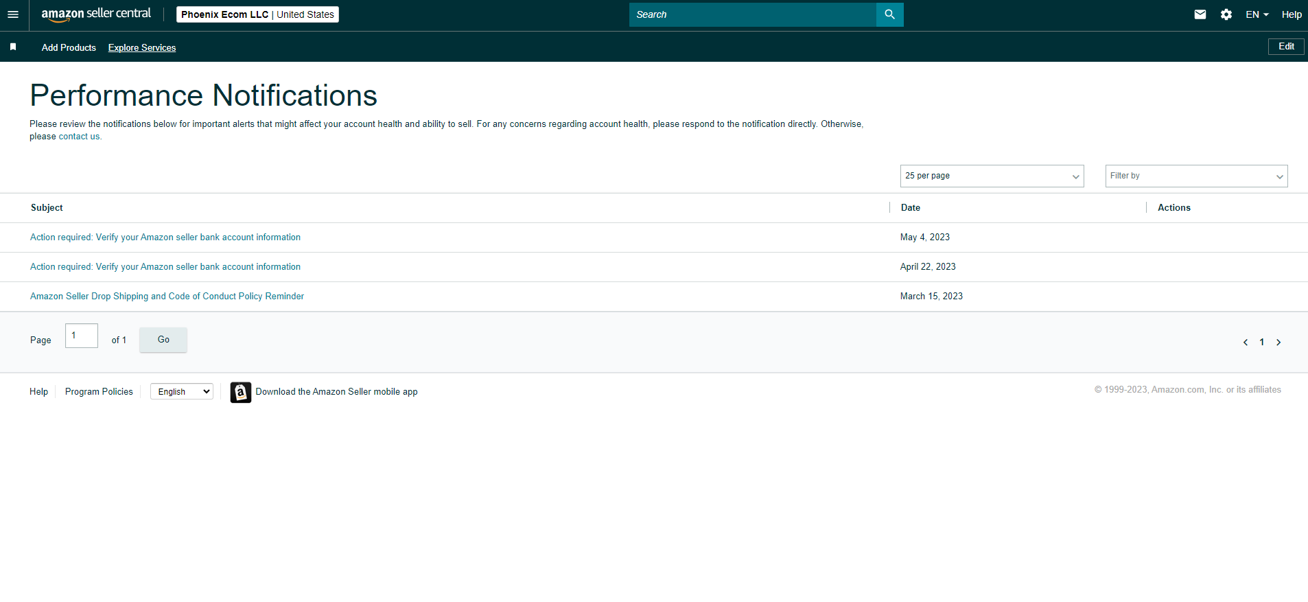
Task: Click the Amazon Seller Central logo
Action: pyautogui.click(x=96, y=14)
